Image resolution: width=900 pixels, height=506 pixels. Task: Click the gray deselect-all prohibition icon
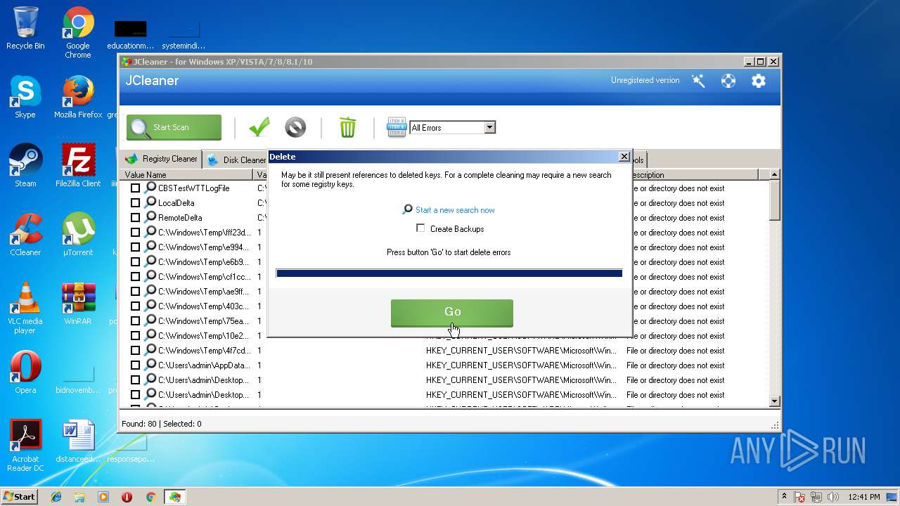[295, 127]
